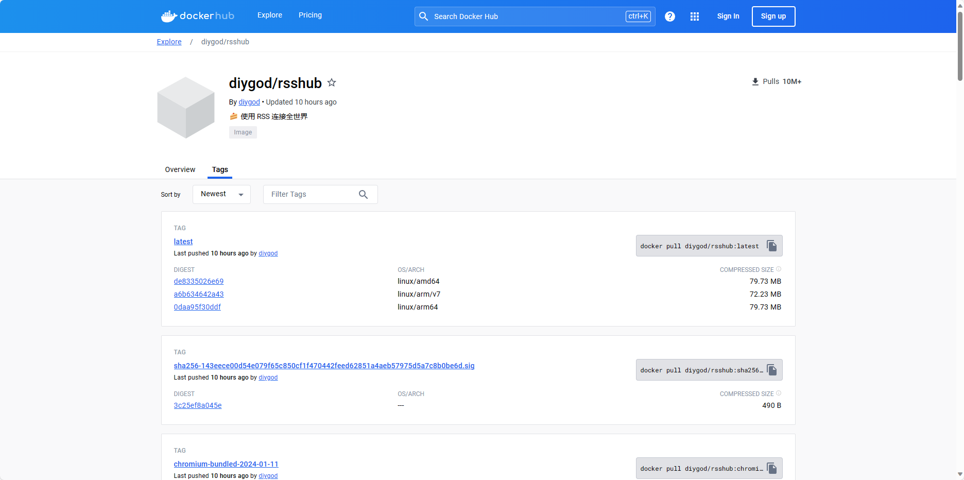Screen dimensions: 964x480
Task: Click the linux/arm64 architecture entry
Action: [418, 307]
